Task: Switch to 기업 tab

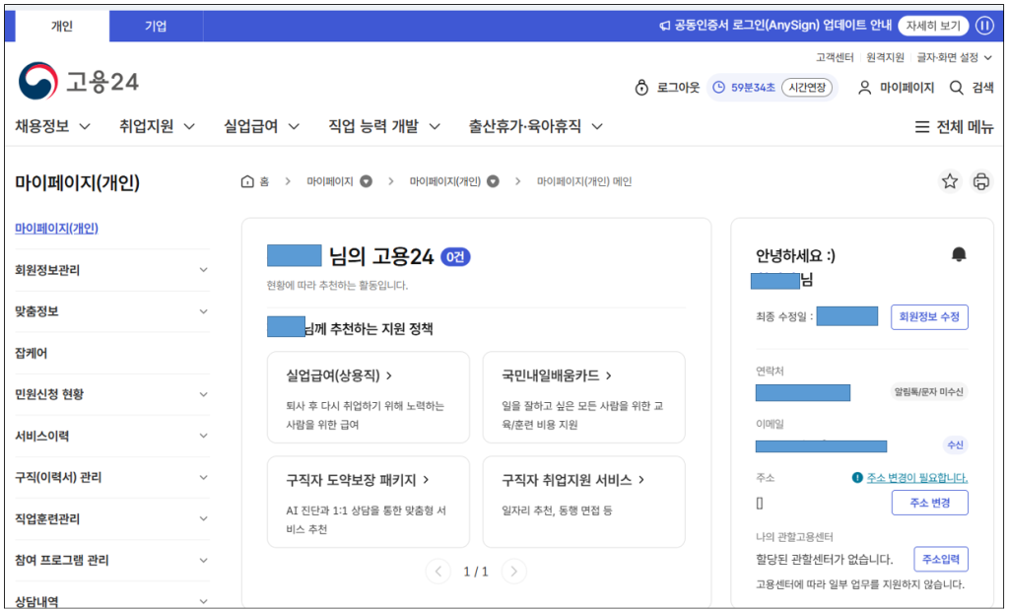Action: (156, 26)
